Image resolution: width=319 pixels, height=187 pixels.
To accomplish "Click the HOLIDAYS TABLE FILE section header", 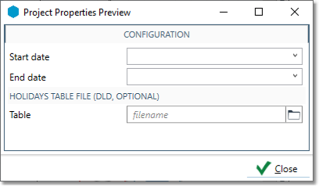I will (84, 96).
